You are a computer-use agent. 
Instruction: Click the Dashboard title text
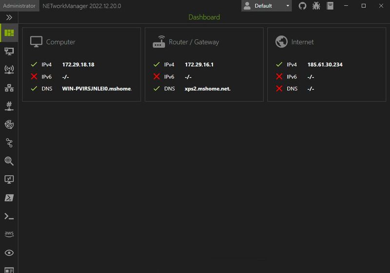click(x=204, y=17)
